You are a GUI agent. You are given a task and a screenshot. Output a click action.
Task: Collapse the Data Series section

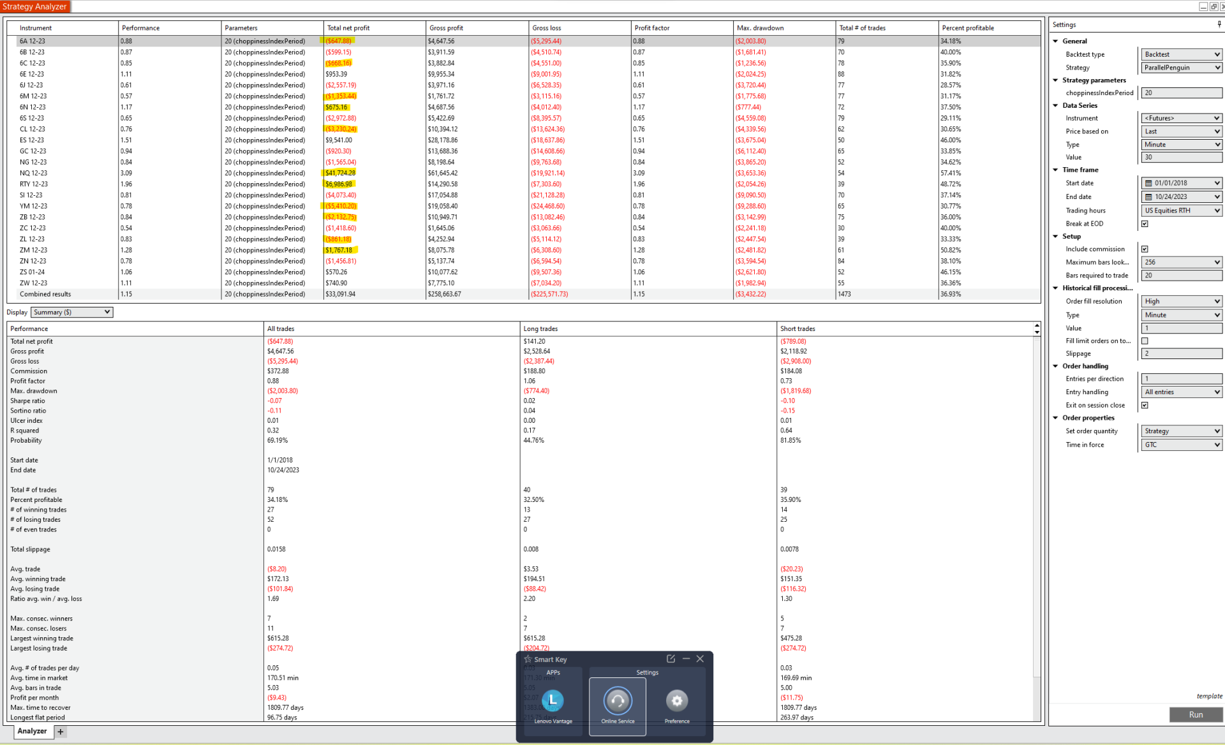(1055, 106)
